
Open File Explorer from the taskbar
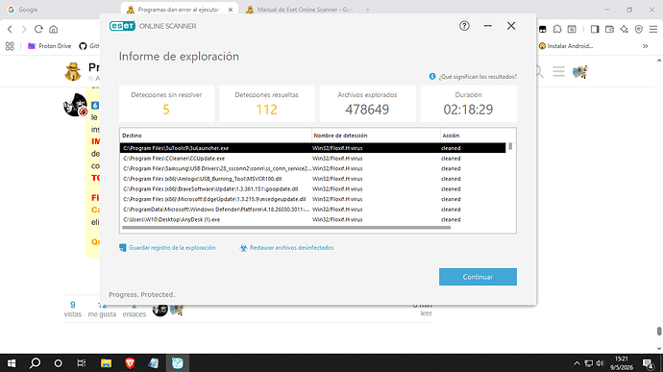pyautogui.click(x=106, y=363)
